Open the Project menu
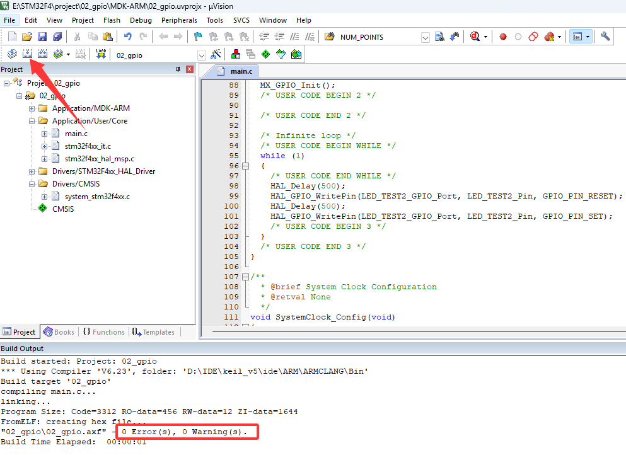This screenshot has height=455, width=626. (x=83, y=20)
